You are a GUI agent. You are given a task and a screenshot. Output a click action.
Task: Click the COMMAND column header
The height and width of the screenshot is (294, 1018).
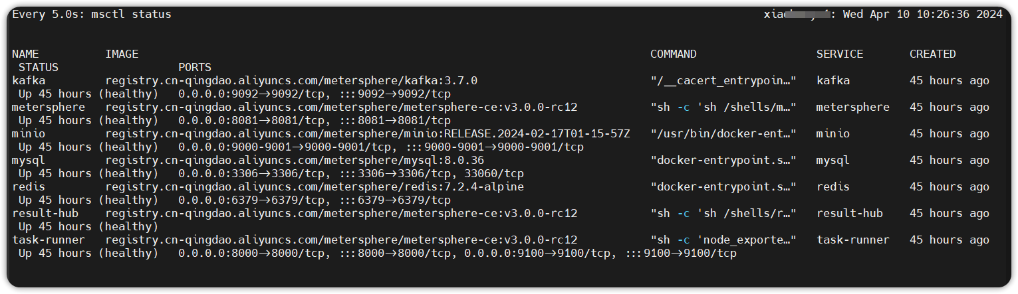[674, 54]
